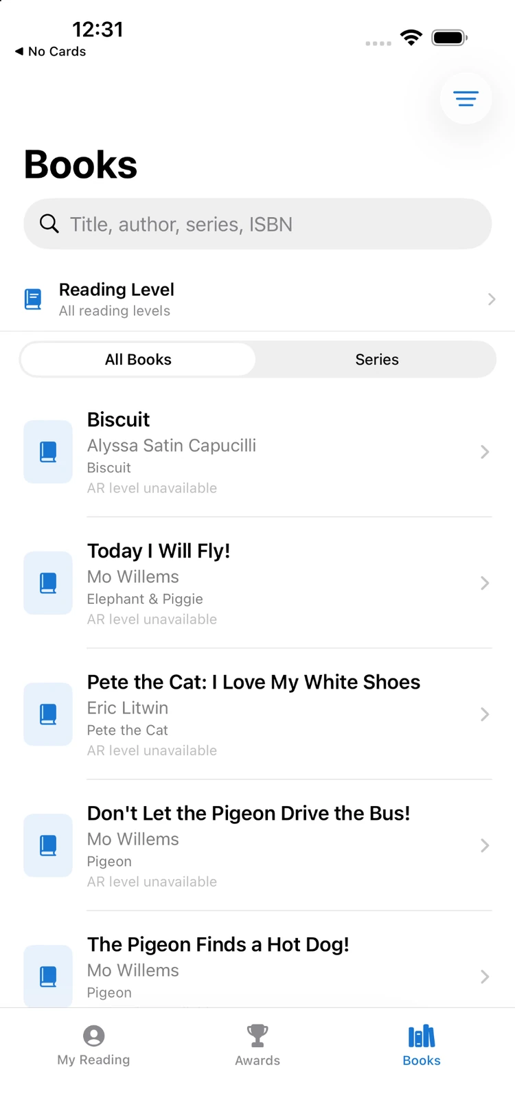The height and width of the screenshot is (1120, 515).
Task: Go to My Reading profile tab
Action: [93, 1045]
